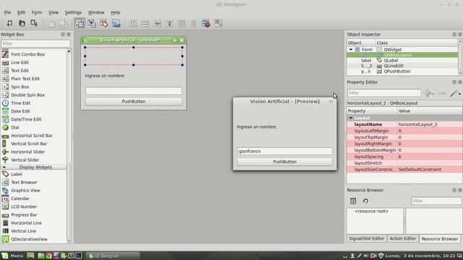Open the File menu
This screenshot has width=463, height=260.
[x=7, y=12]
